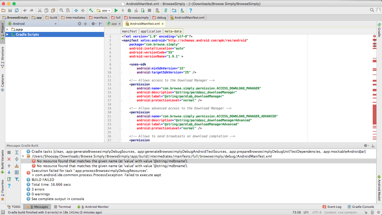Run the app using green play button
Image resolution: width=382 pixels, height=215 pixels.
[x=116, y=10]
